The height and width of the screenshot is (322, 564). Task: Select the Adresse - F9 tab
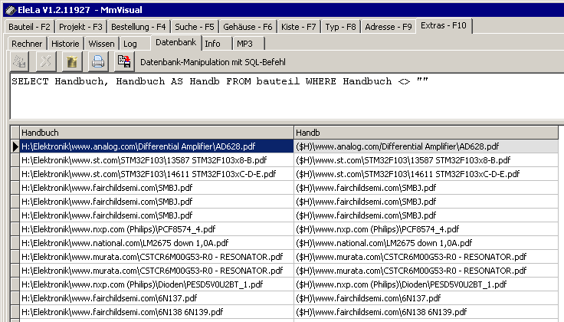[389, 27]
